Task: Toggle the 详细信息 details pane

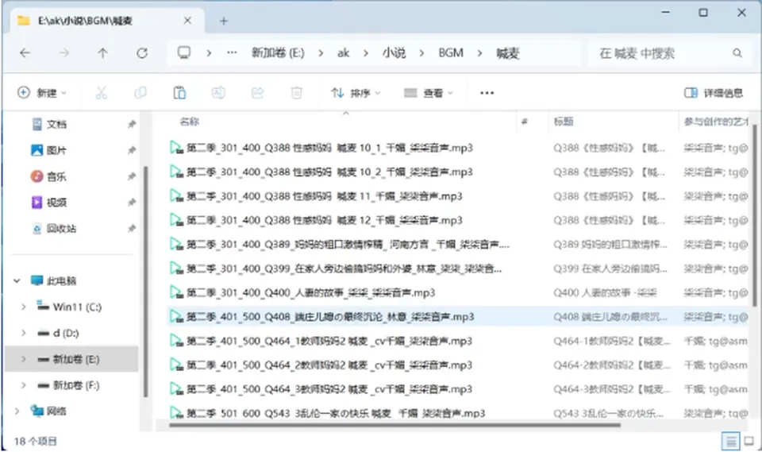Action: click(713, 93)
